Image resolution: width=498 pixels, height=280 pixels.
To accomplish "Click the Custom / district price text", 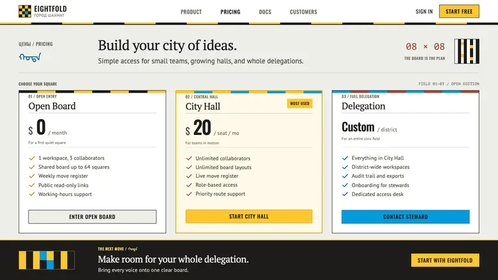I will 369,128.
